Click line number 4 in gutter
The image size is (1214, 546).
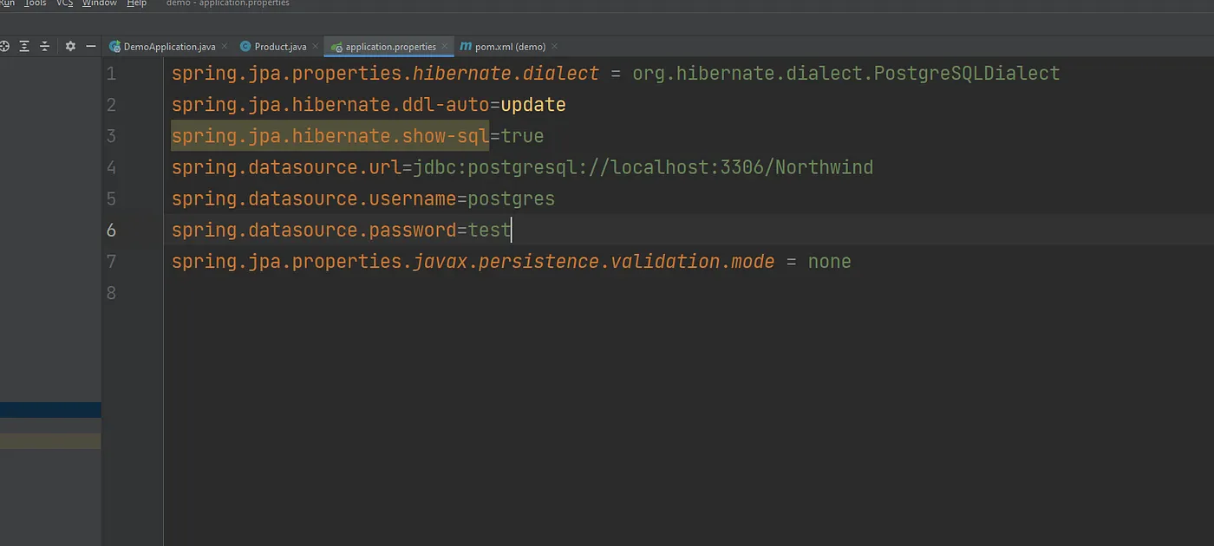[x=111, y=167]
